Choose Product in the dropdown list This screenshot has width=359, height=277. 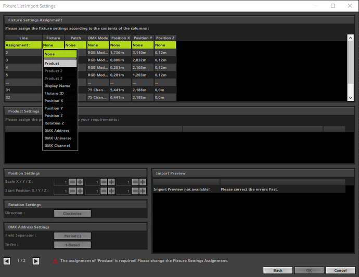tap(60, 63)
